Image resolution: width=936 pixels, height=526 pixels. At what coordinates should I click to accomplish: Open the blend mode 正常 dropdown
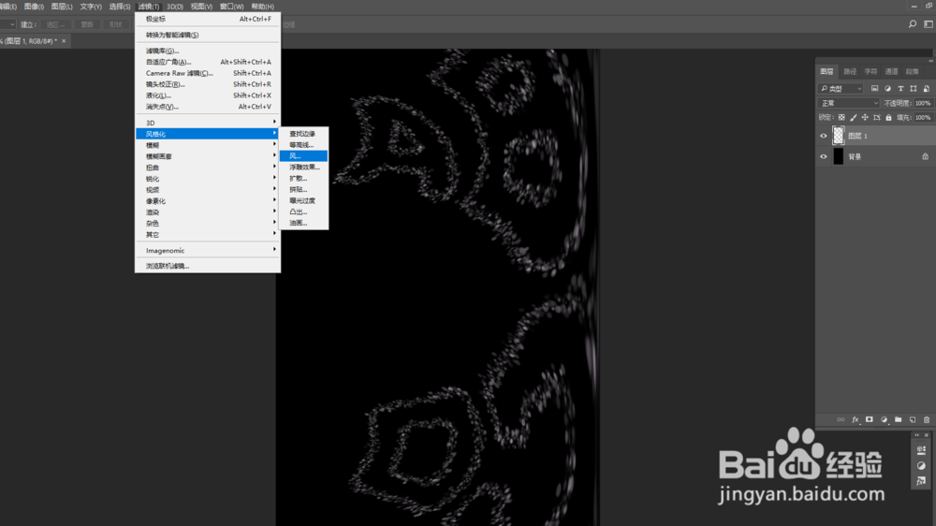point(848,103)
